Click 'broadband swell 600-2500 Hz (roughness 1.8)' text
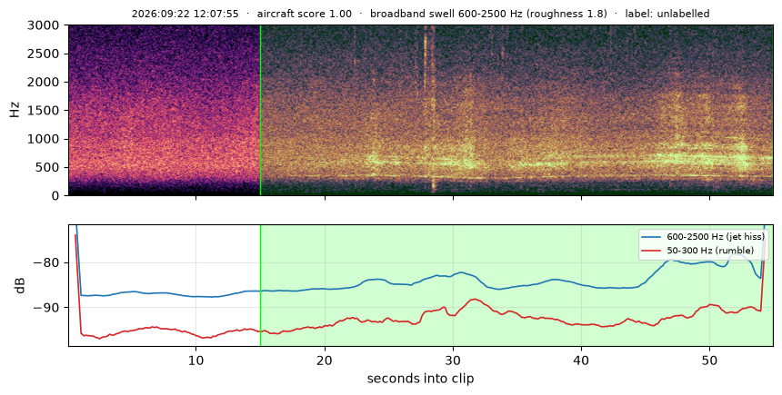The height and width of the screenshot is (395, 782). 488,14
